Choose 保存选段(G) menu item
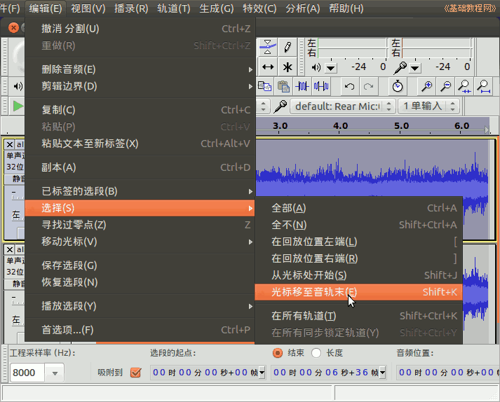Image resolution: width=500 pixels, height=402 pixels. [140, 265]
